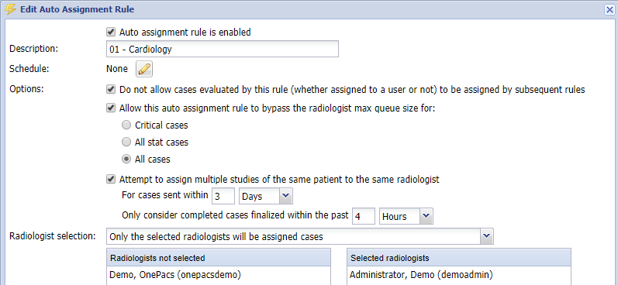Expand the Radiologist selection dropdown
Viewport: 618px width, 285px height.
click(x=299, y=236)
